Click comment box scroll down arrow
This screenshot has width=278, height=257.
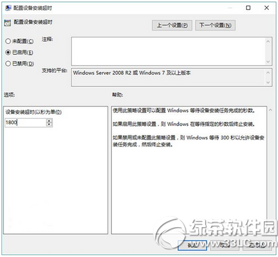pos(268,62)
